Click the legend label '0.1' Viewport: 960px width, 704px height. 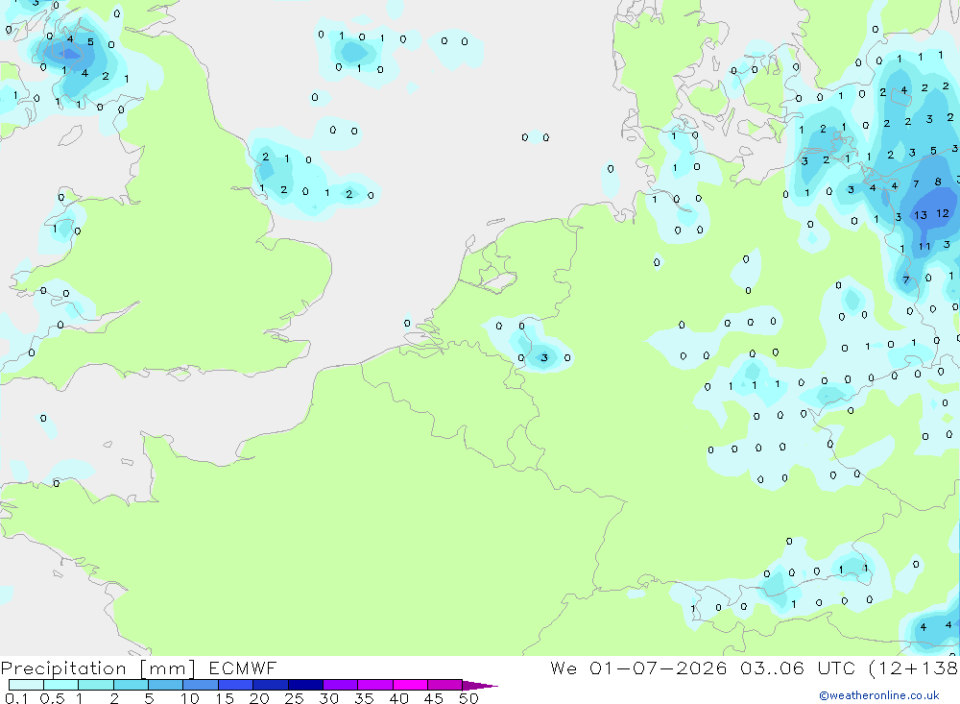[x=16, y=698]
